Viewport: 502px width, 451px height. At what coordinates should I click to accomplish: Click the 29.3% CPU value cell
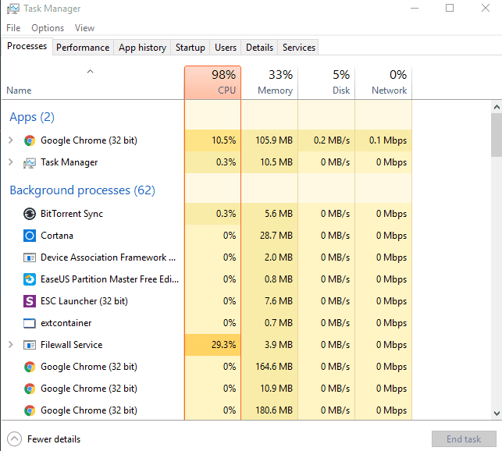[212, 345]
